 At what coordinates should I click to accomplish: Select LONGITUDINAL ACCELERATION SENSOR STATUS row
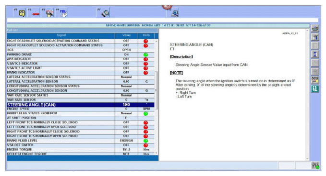(81, 86)
